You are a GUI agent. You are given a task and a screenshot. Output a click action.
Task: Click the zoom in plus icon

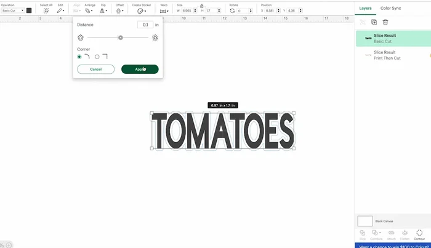tap(9, 245)
